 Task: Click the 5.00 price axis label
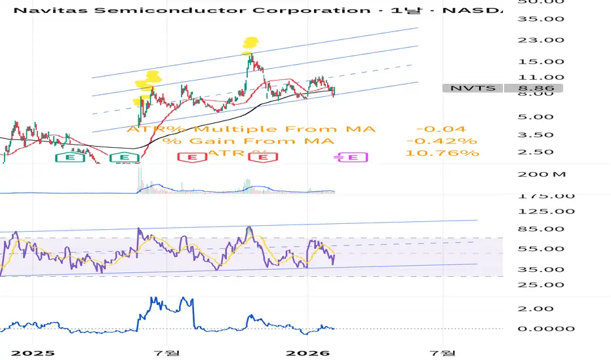(536, 117)
